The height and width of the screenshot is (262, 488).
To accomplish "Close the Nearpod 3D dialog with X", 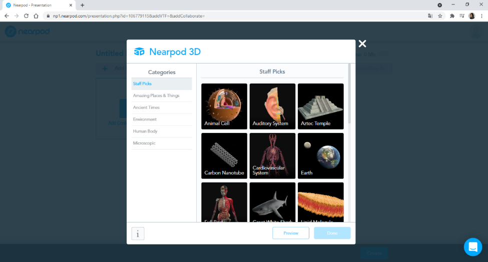I will pos(362,43).
